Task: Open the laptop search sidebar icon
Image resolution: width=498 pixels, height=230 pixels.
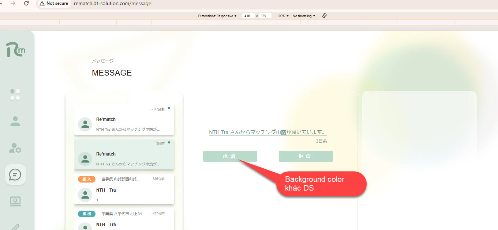Action: [15, 201]
